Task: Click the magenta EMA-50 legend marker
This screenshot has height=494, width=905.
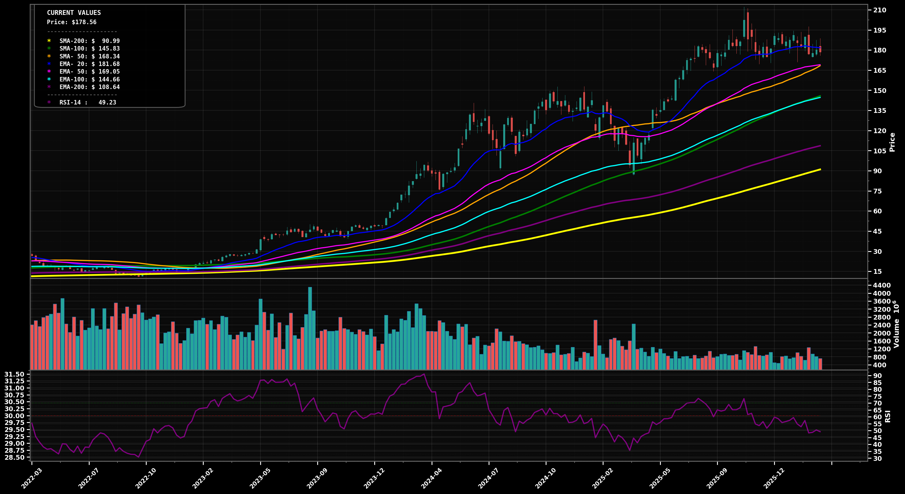Action: coord(49,72)
